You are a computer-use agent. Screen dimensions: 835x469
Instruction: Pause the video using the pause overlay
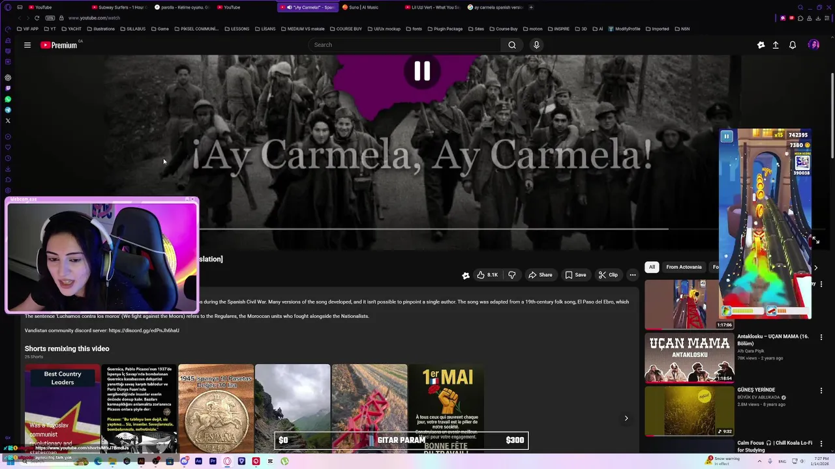[x=422, y=71]
